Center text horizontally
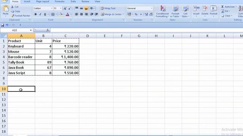This screenshot has width=243, height=136. pyautogui.click(x=81, y=14)
